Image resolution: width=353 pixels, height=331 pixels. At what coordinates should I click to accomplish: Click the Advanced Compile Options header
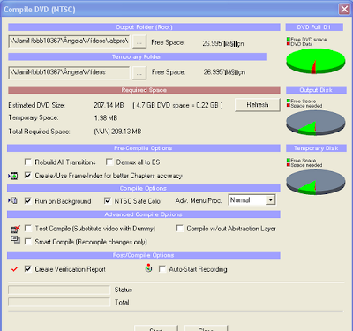144,214
